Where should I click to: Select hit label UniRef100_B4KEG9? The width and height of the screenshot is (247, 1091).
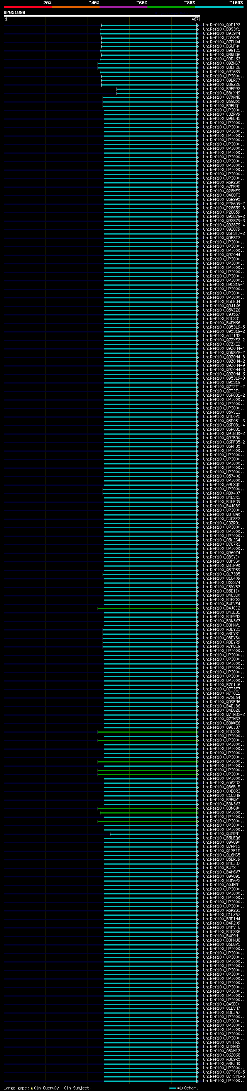pos(222,502)
